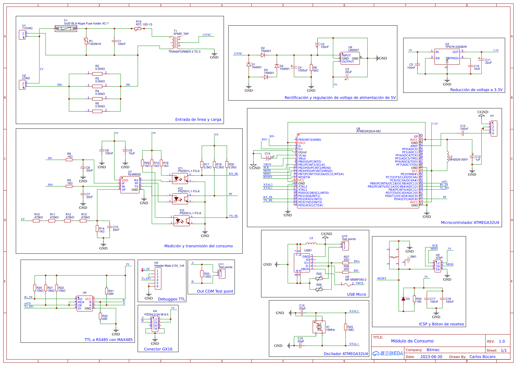Click the U7 HLW8032 chip symbol
517x366 pixels.
(130, 185)
